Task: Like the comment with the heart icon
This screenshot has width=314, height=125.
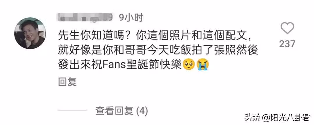Action: pyautogui.click(x=287, y=28)
